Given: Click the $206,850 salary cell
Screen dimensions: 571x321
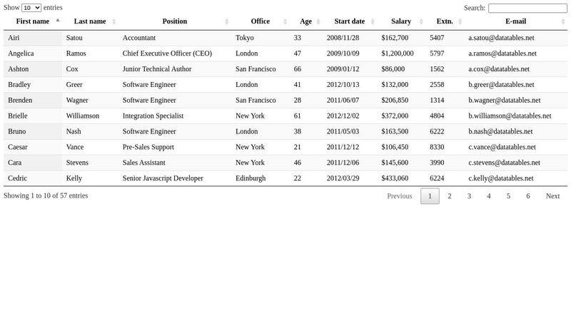Looking at the screenshot, I should 401,101.
